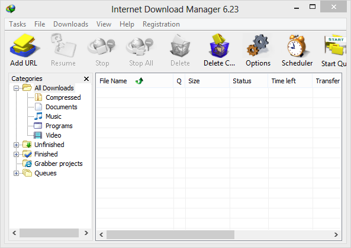This screenshot has height=248, width=351.
Task: Expand the Unfinished tree node
Action: [16, 145]
